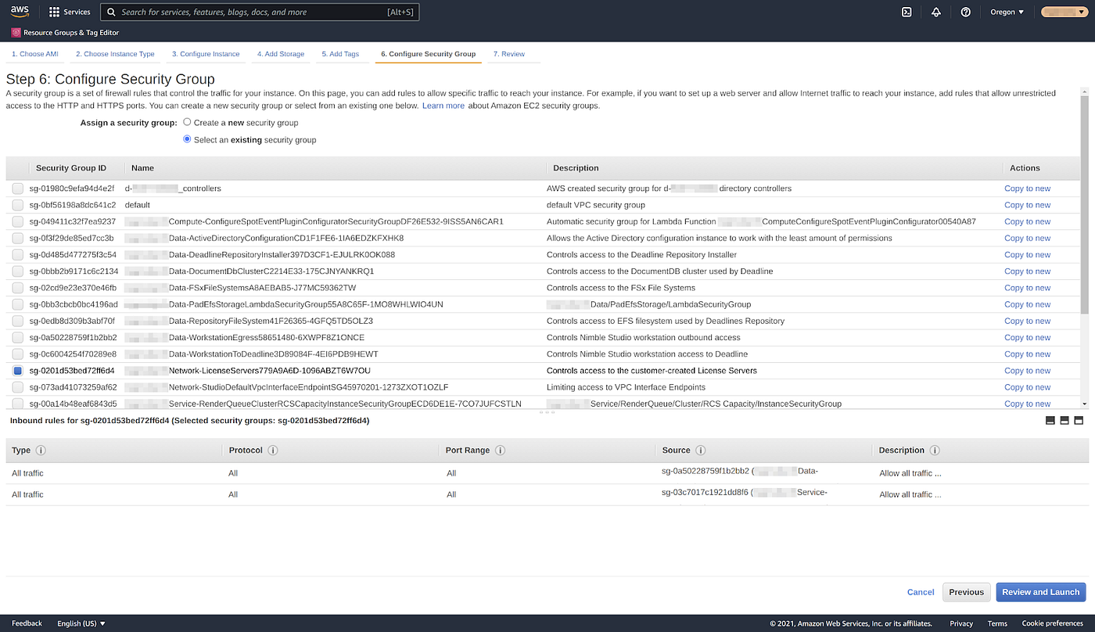Check sg-0a50228759f1b2bb2 WorkstationEgress group

click(18, 338)
